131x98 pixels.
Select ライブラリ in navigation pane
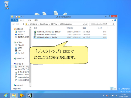(18, 42)
